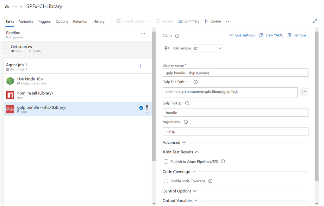Click View YAML button

click(x=271, y=35)
